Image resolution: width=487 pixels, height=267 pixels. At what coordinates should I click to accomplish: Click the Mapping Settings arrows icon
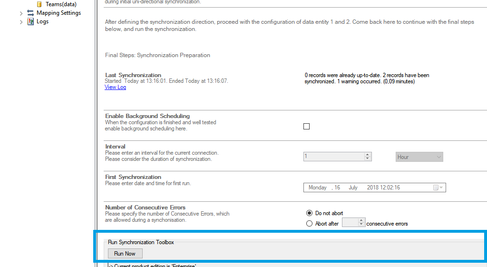point(30,13)
